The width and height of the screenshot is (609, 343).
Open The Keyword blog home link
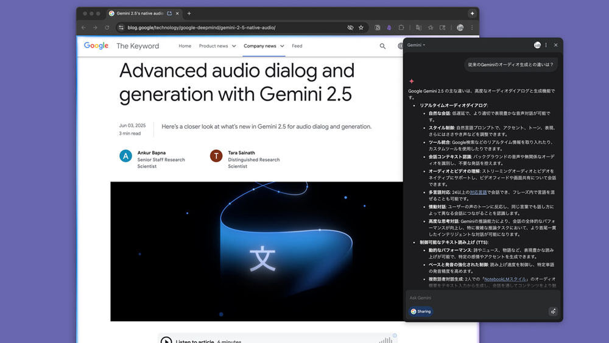pyautogui.click(x=138, y=46)
